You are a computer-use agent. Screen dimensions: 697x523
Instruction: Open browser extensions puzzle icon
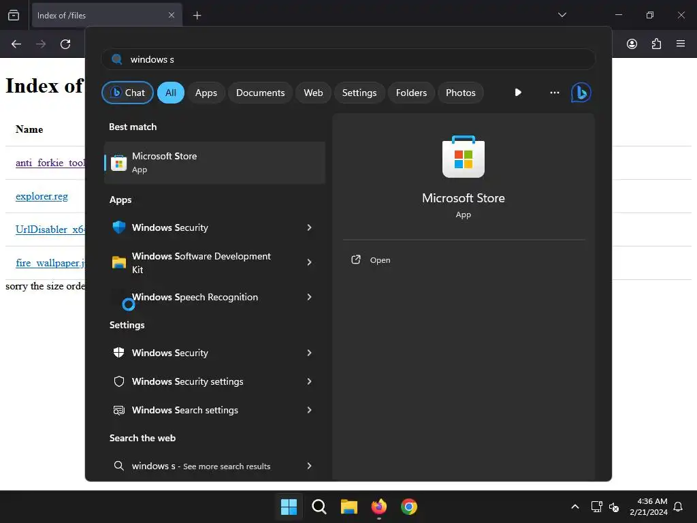[x=656, y=44]
